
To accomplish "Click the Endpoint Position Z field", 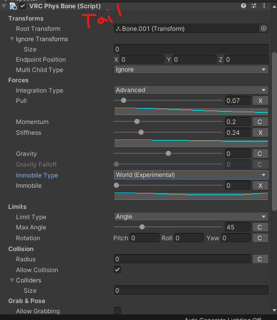I will 247,59.
